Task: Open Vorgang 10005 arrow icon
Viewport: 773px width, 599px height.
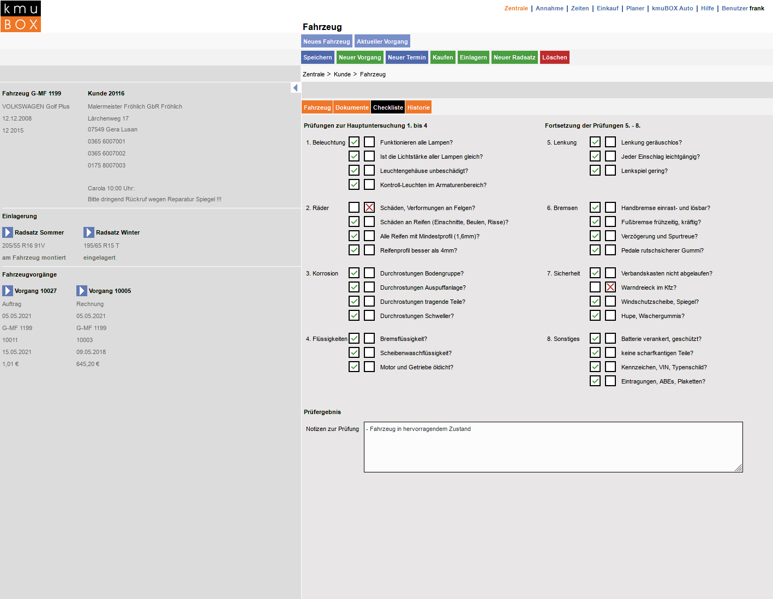Action: pos(82,291)
